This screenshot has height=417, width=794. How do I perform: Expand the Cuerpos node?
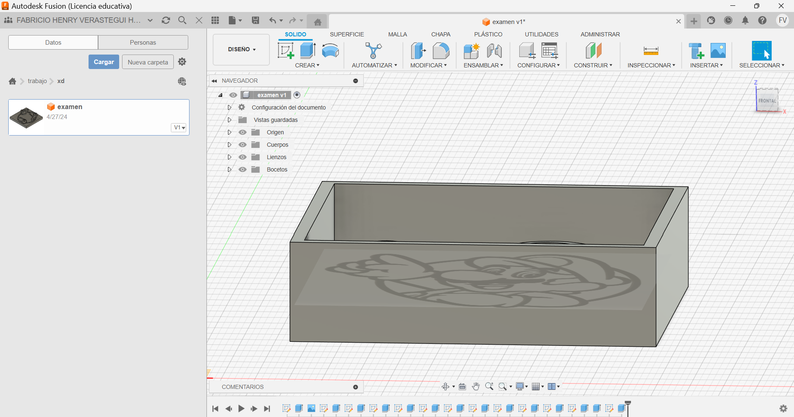click(x=229, y=145)
